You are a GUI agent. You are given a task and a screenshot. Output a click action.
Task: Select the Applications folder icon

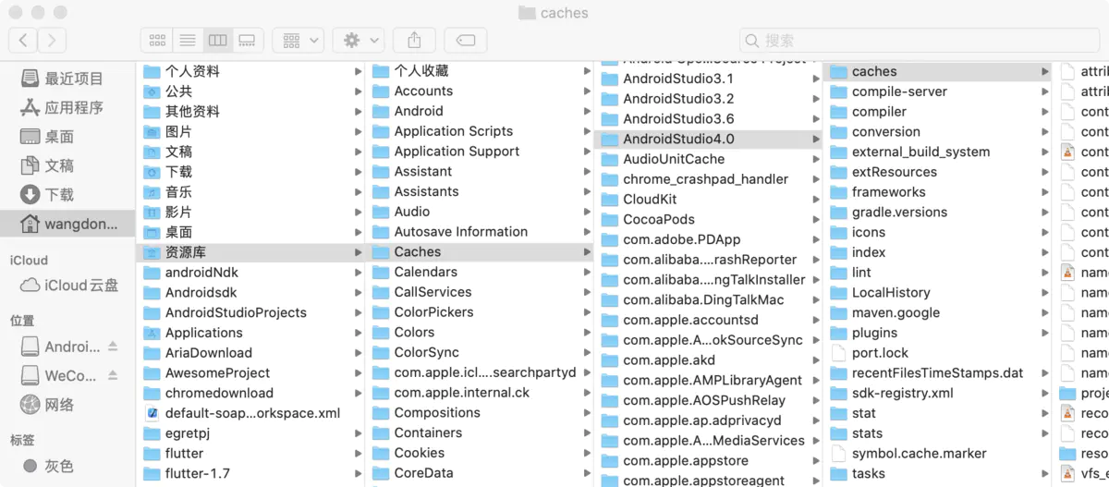[x=152, y=333]
